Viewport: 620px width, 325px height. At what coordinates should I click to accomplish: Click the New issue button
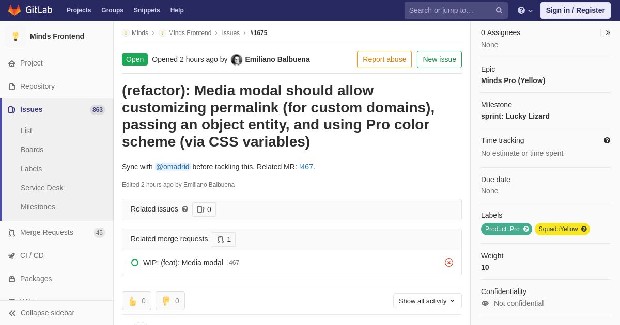pos(439,59)
